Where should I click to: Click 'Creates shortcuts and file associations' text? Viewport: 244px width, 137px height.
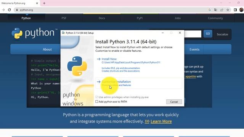coord(120,71)
